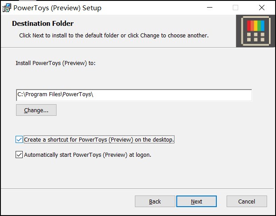Click the installer icon in the title bar
Image resolution: width=276 pixels, height=216 pixels.
(7, 8)
